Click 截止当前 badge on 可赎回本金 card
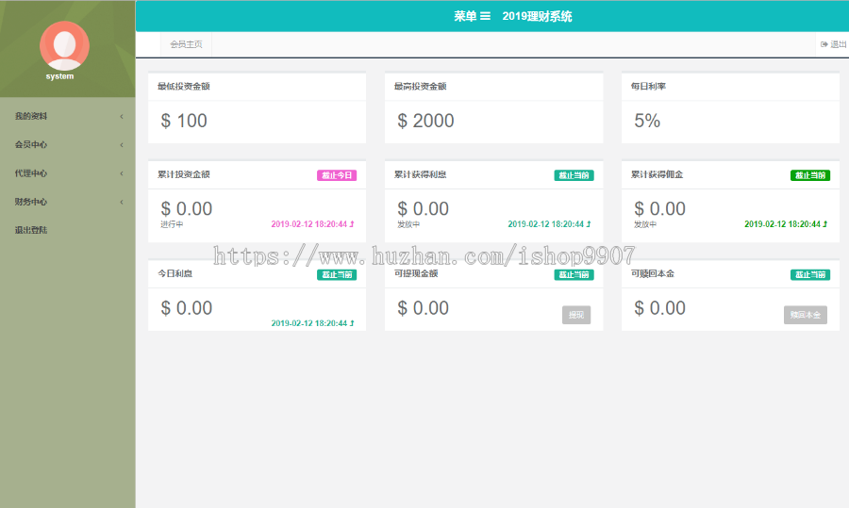 click(810, 275)
